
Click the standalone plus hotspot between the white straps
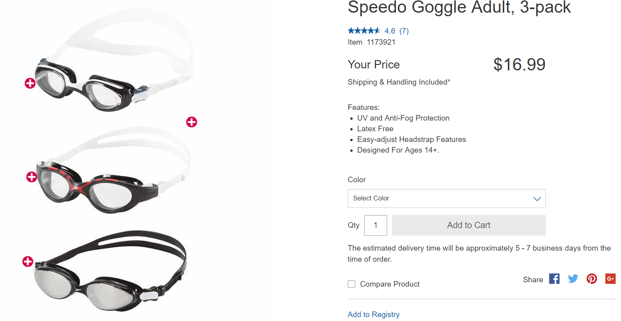(x=192, y=122)
